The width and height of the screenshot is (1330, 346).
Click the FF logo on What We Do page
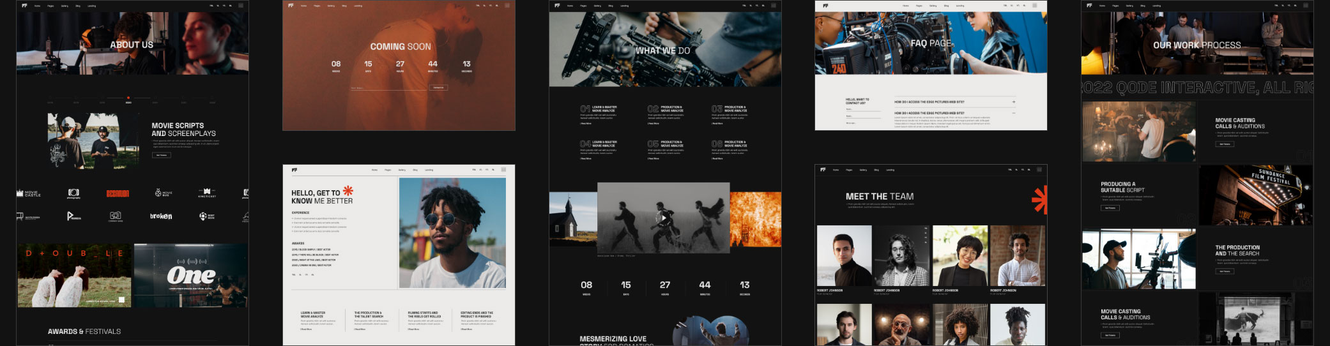click(557, 5)
